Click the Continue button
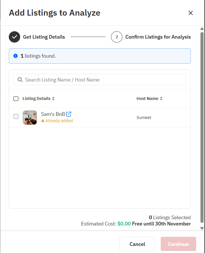This screenshot has width=205, height=253. (x=178, y=244)
